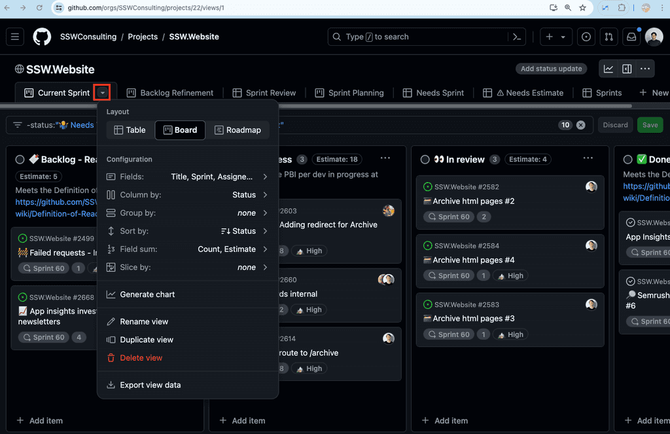Select the Roadmap layout
This screenshot has height=434, width=670.
238,130
